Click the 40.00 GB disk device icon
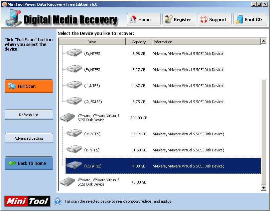 (67, 182)
